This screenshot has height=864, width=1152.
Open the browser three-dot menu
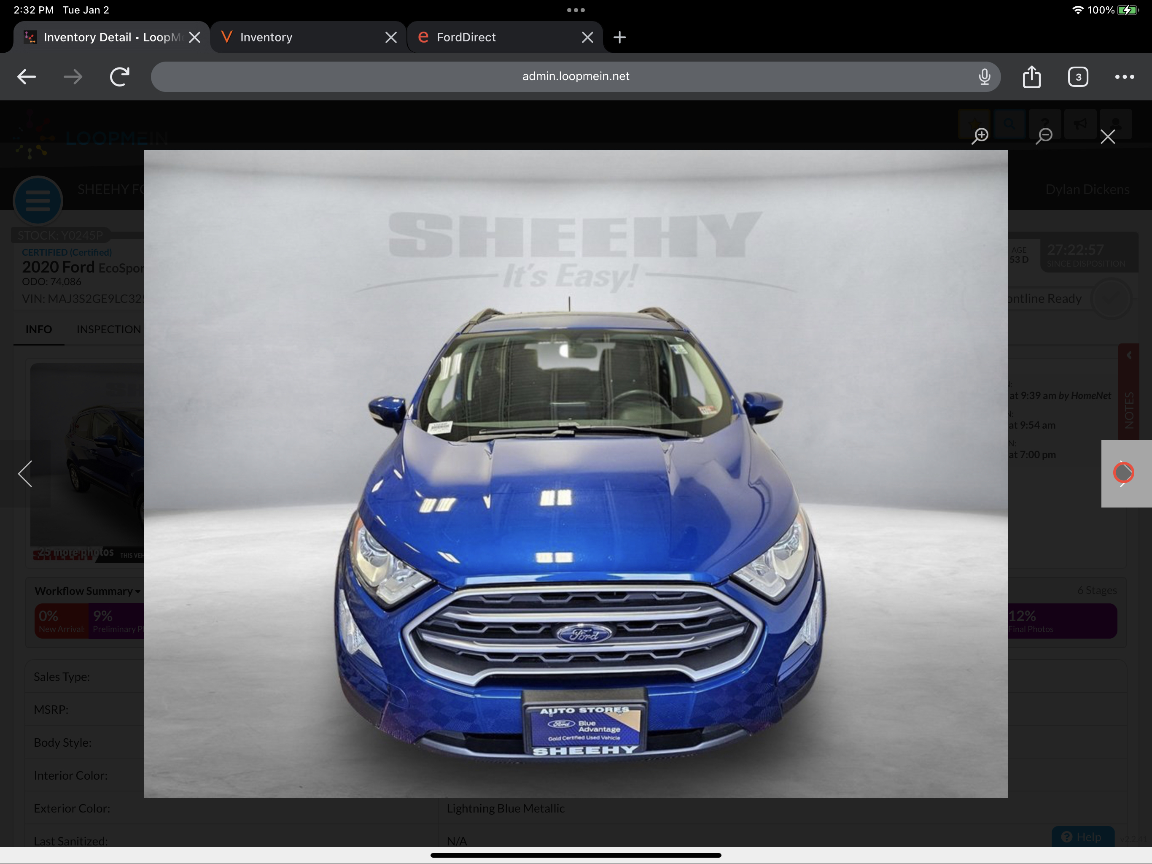point(1125,77)
